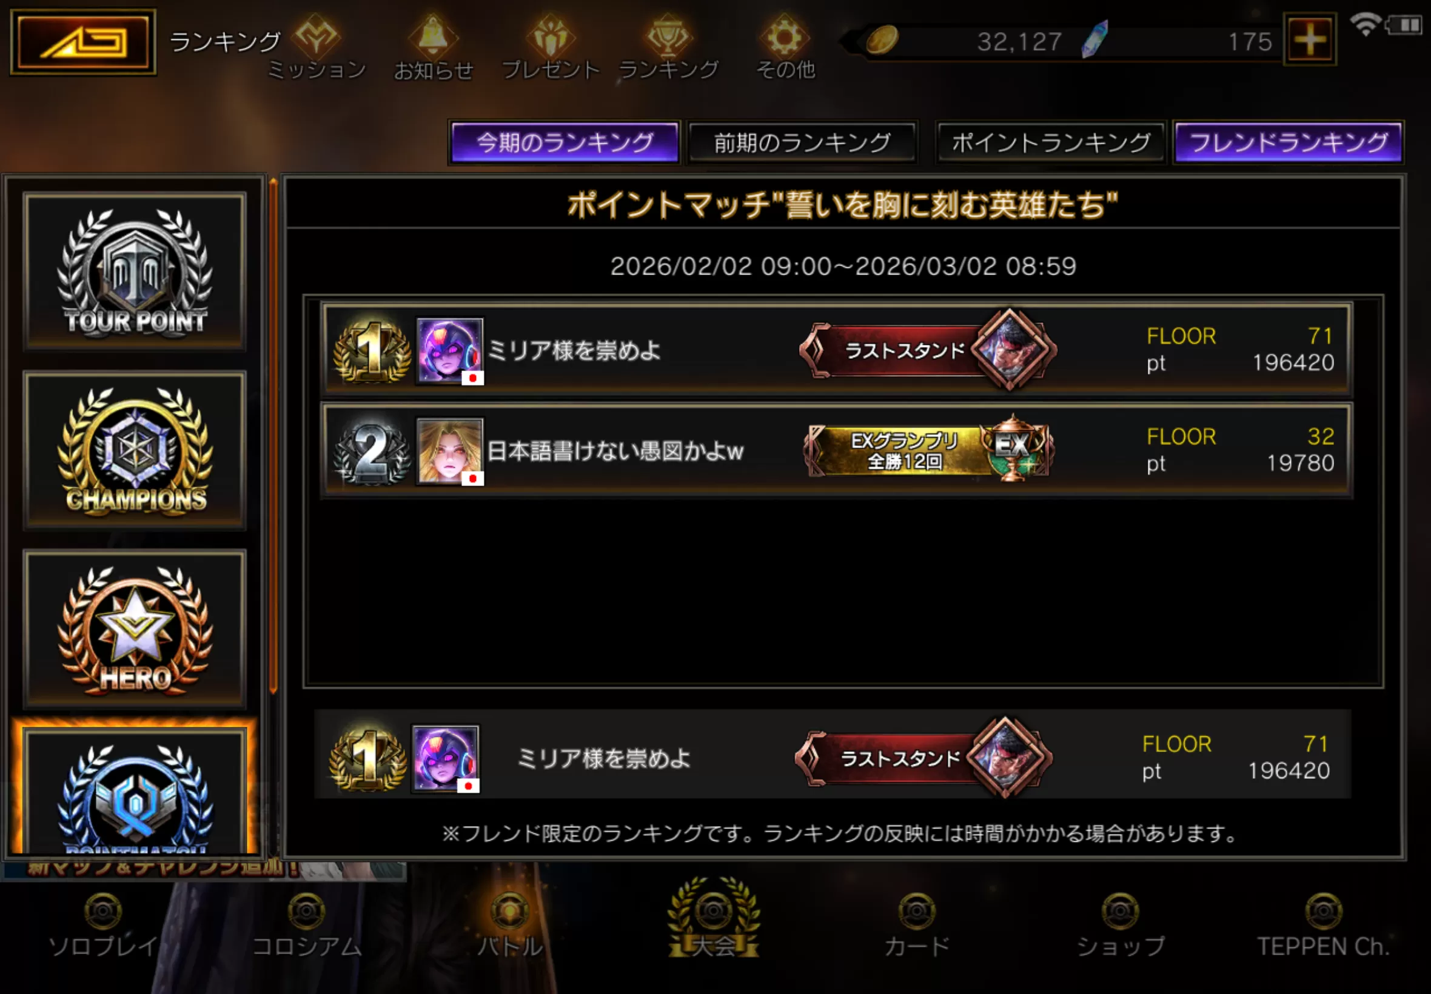
Task: Switch to 前期のランキング tab
Action: pos(802,142)
